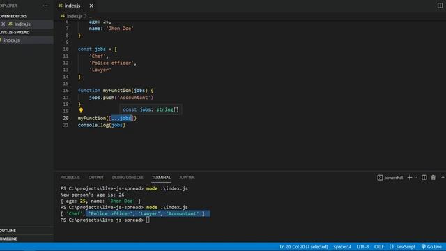
Task: Click 'Police officer' on line 12
Action: [111, 63]
